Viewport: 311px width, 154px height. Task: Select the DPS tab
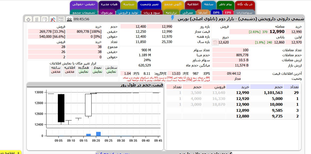pos(216,12)
